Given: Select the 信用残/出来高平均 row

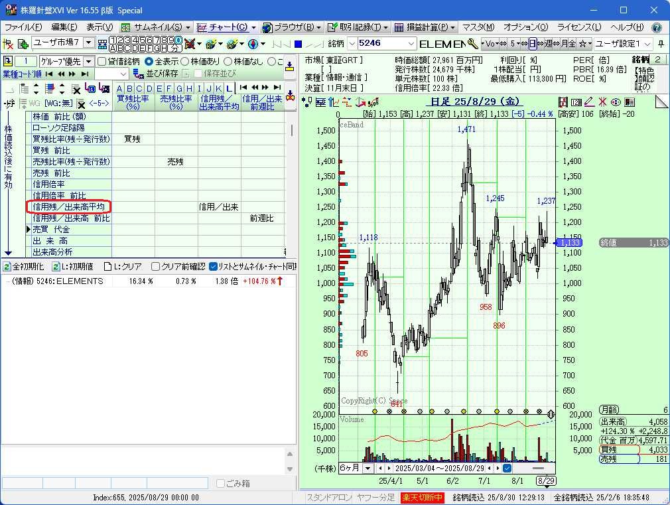Looking at the screenshot, I should coord(68,207).
